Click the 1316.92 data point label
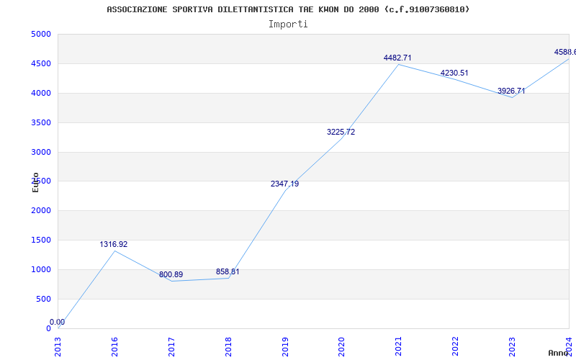The height and width of the screenshot is (360, 576). [114, 244]
